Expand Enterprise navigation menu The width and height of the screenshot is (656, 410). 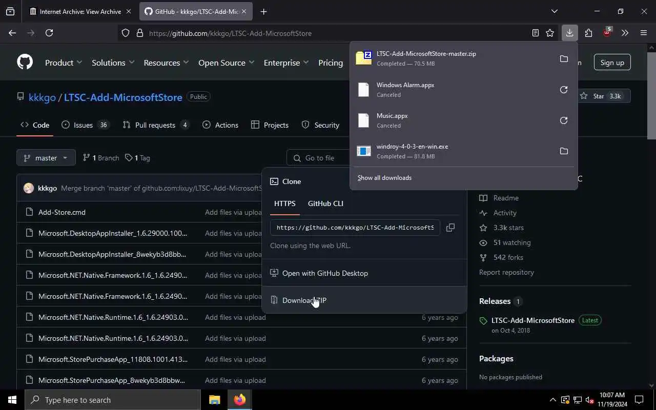tap(286, 63)
